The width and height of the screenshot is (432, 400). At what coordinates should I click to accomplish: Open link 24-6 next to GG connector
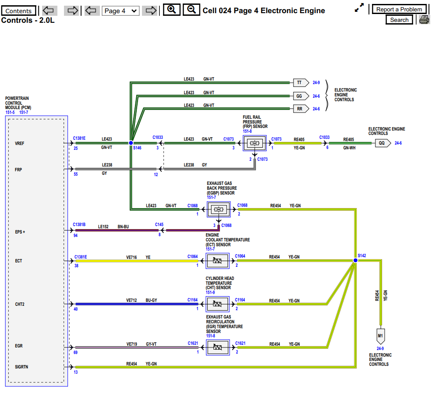pos(316,96)
